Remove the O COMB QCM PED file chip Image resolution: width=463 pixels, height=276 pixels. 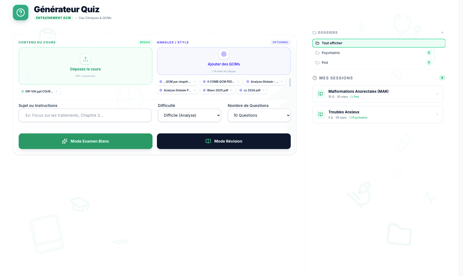(x=238, y=82)
